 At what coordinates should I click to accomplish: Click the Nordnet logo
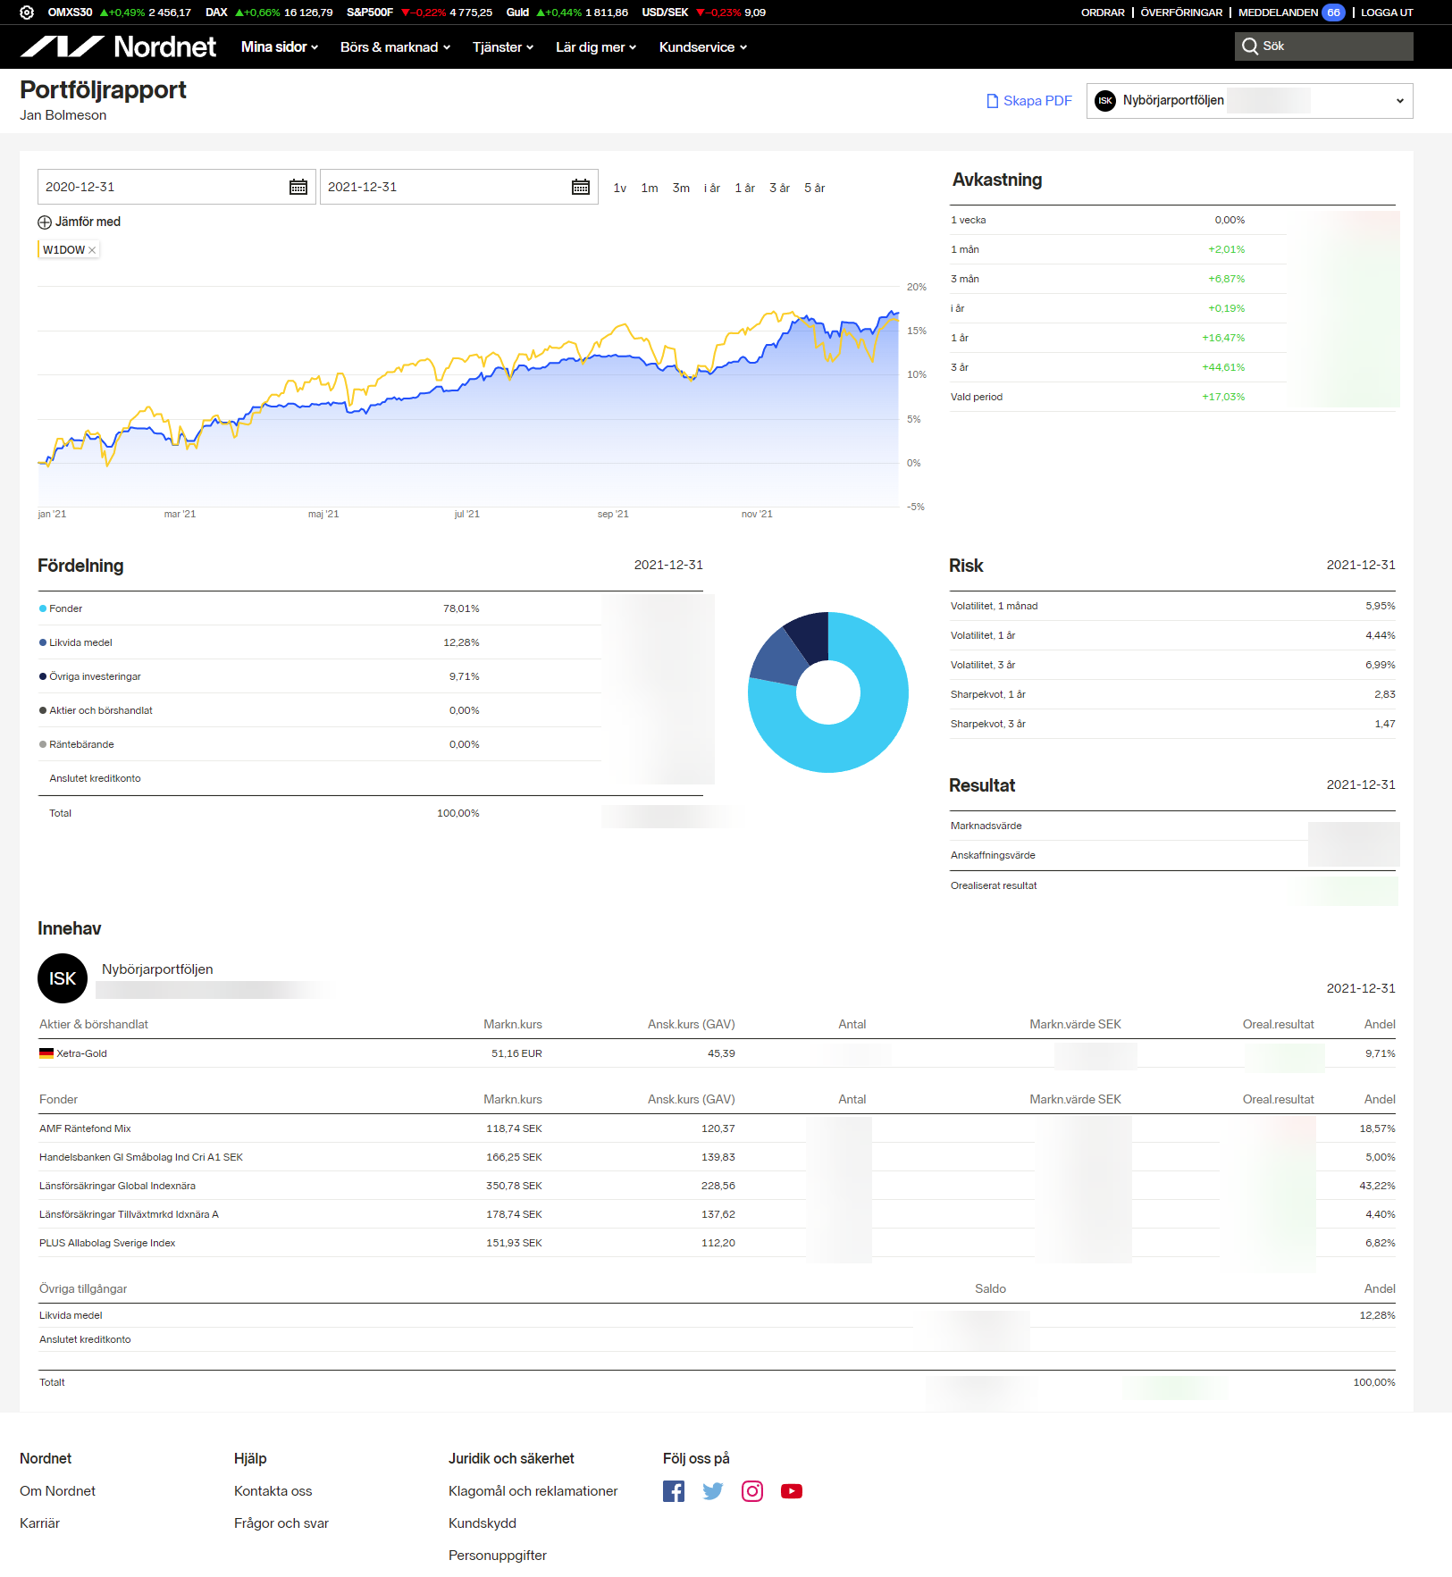click(118, 46)
